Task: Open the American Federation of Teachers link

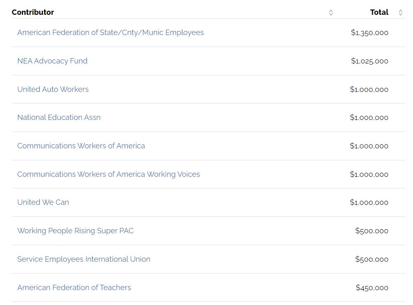Action: click(74, 288)
